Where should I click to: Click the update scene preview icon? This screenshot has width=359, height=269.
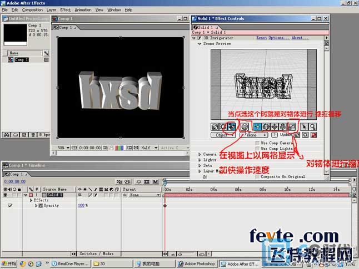coord(297,135)
